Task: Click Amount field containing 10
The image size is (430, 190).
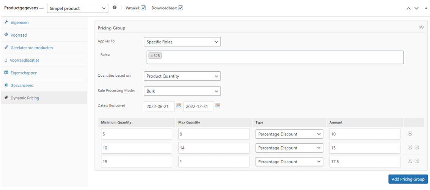Action: point(365,134)
